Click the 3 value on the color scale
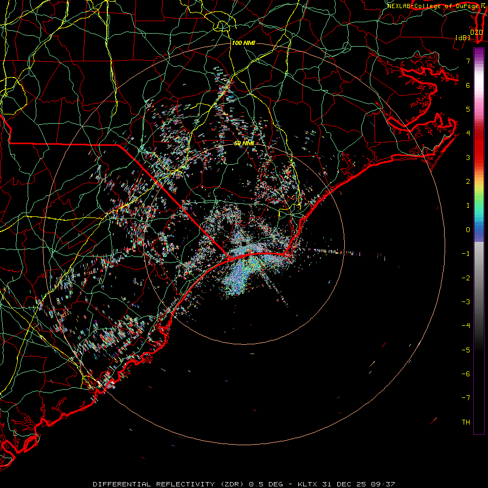Viewport: 488px width, 488px height. coord(468,157)
